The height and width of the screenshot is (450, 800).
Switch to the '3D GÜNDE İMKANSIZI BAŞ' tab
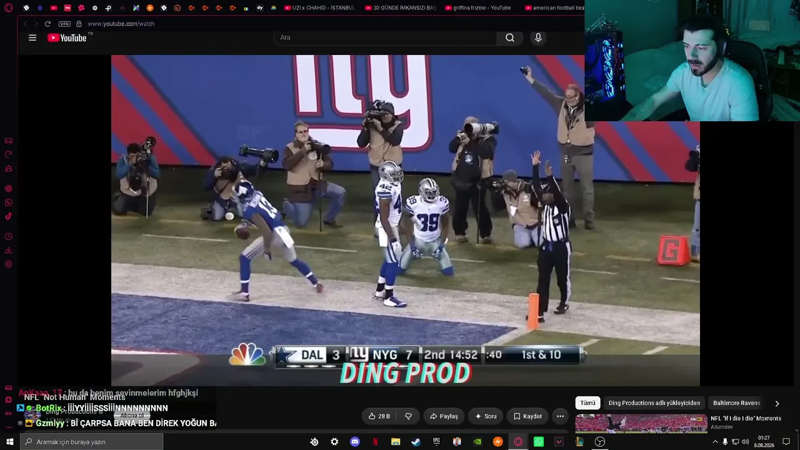400,8
